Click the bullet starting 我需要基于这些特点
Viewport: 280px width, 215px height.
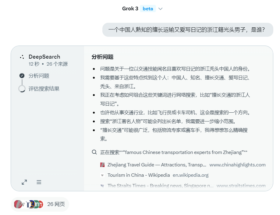pyautogui.click(x=175, y=82)
